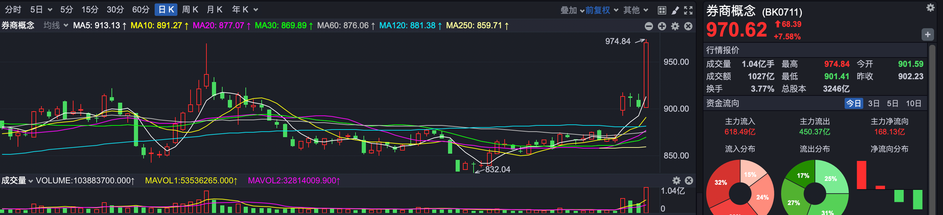Show 今日 capital flow
Screen dimensions: 943x215
(x=854, y=103)
